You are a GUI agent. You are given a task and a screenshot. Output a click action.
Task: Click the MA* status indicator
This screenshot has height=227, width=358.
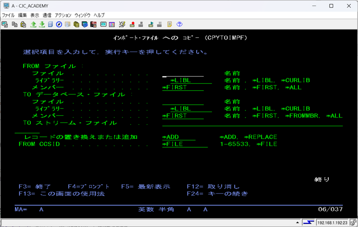(21, 209)
